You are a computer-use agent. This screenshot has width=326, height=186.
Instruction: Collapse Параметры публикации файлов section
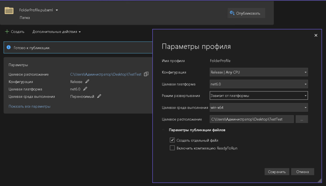(164, 130)
